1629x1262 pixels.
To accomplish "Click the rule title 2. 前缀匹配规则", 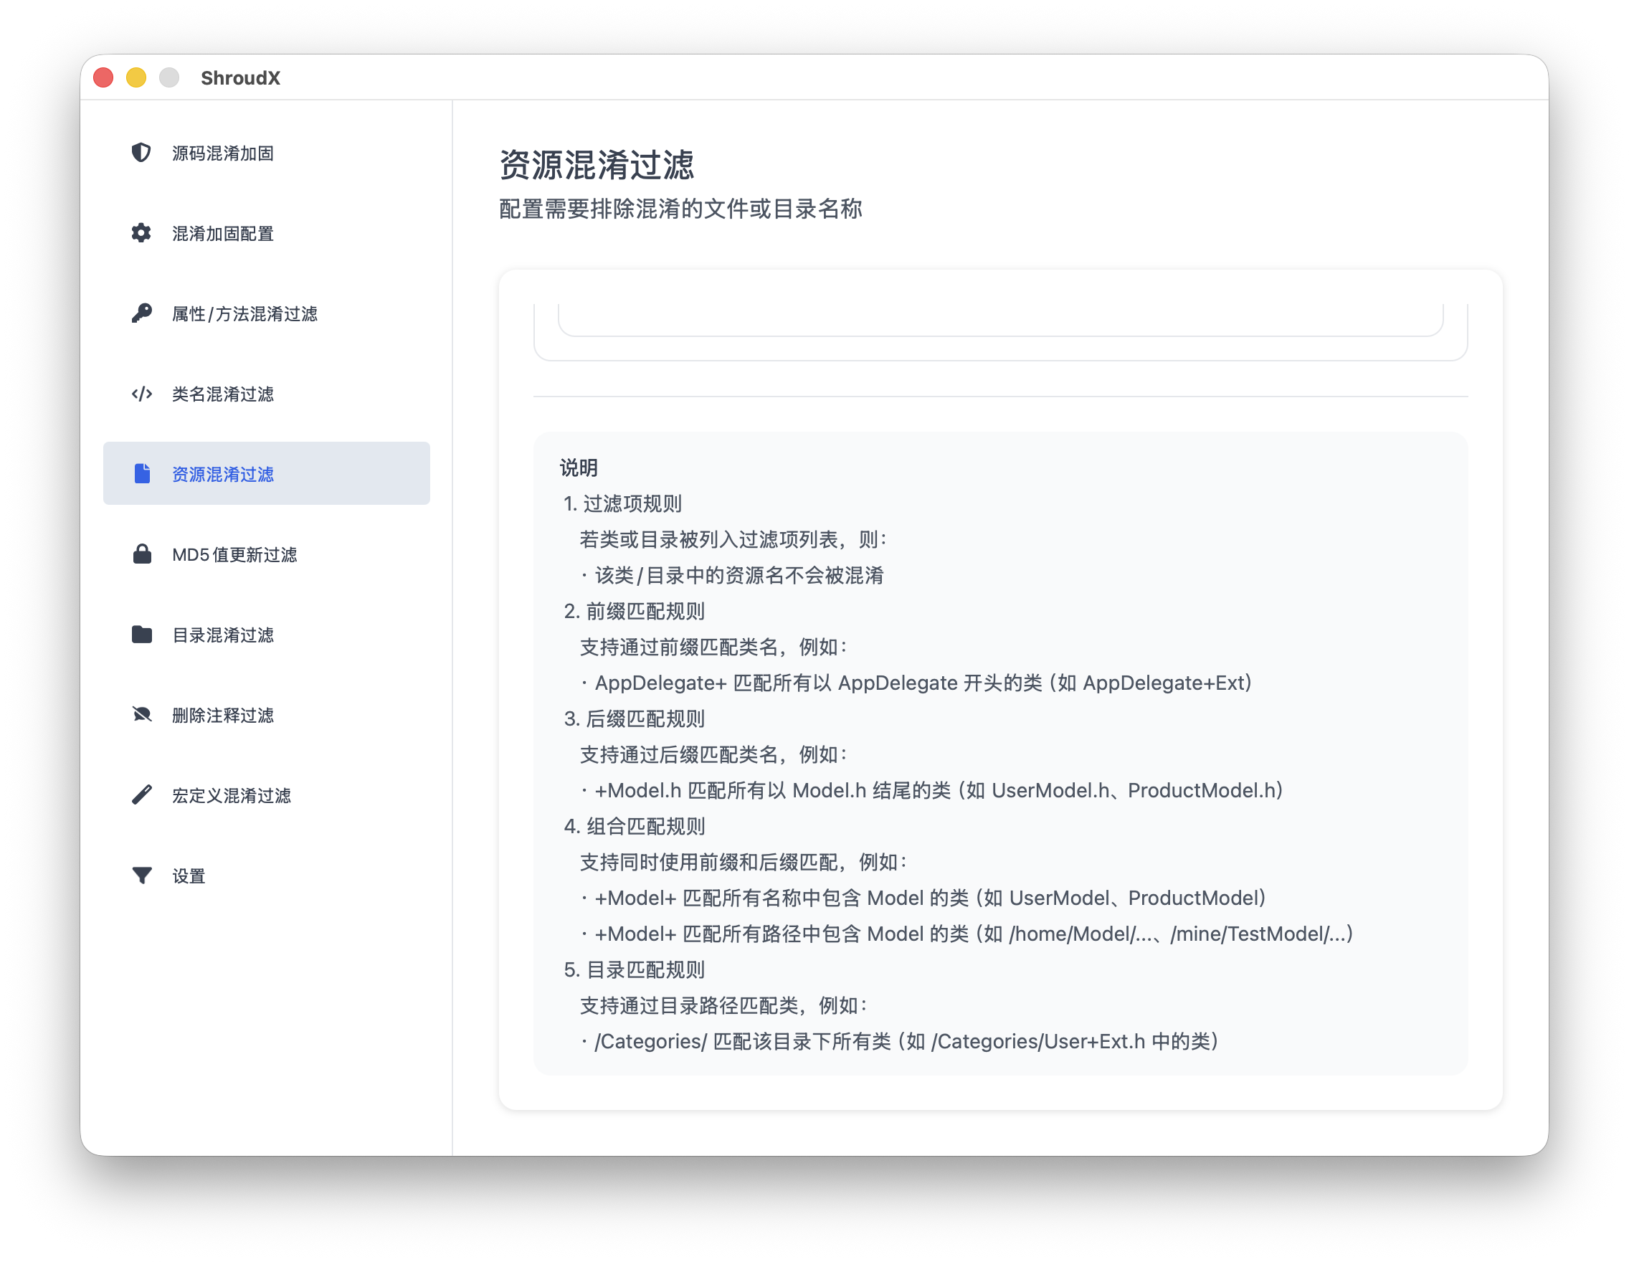I will [634, 611].
